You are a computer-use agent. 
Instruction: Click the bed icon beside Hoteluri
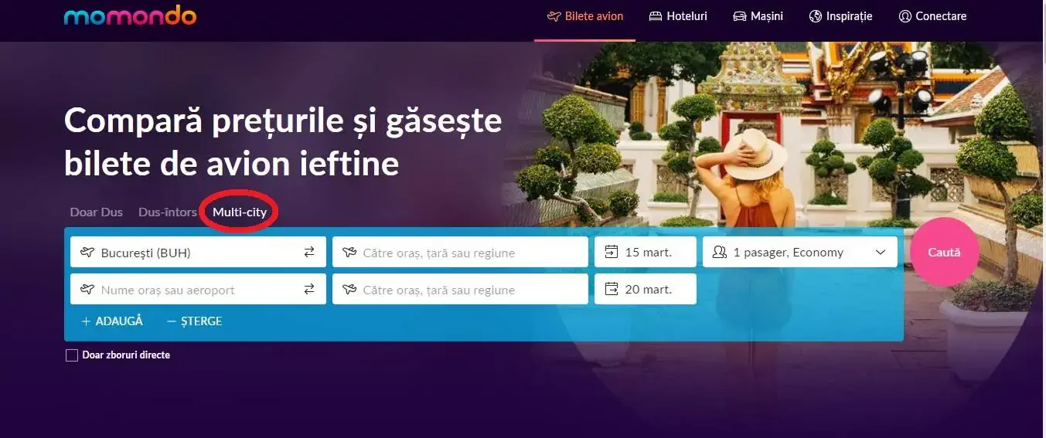[656, 16]
